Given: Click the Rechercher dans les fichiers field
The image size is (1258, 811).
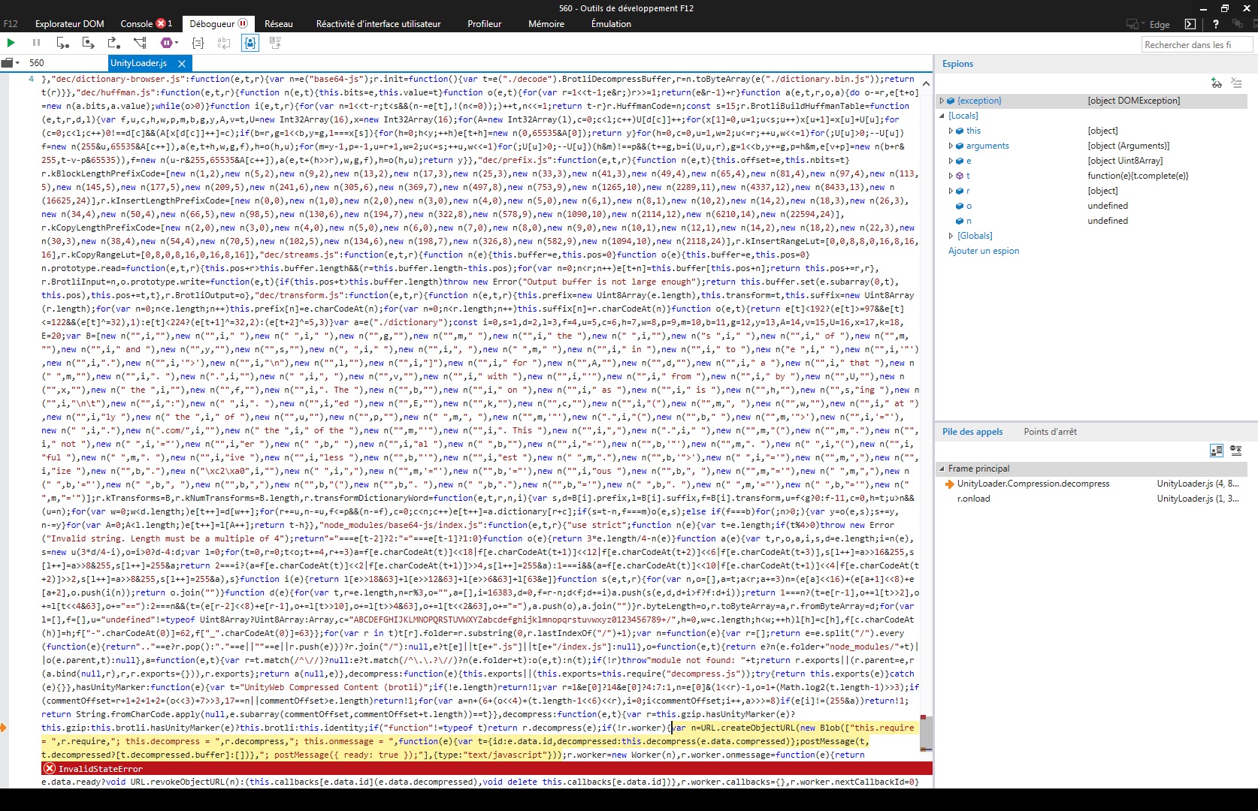Looking at the screenshot, I should 1196,44.
